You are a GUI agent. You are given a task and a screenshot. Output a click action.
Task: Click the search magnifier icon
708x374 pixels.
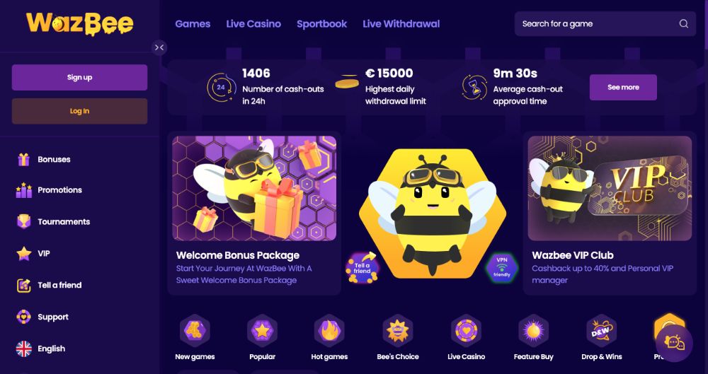point(684,24)
